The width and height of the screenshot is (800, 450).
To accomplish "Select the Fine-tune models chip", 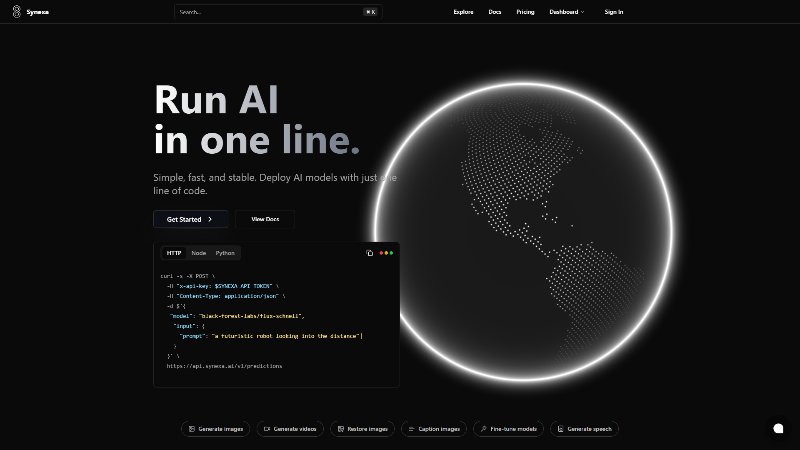I will click(x=508, y=429).
